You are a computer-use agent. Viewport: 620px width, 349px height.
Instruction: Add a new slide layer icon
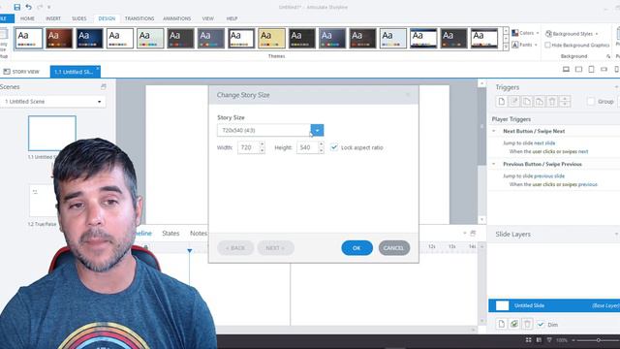point(502,324)
